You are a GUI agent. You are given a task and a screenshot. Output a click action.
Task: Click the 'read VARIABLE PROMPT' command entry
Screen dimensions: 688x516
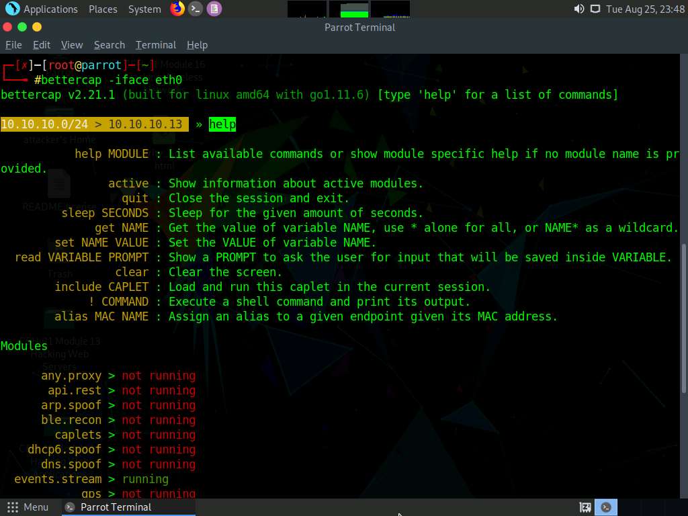click(x=81, y=257)
